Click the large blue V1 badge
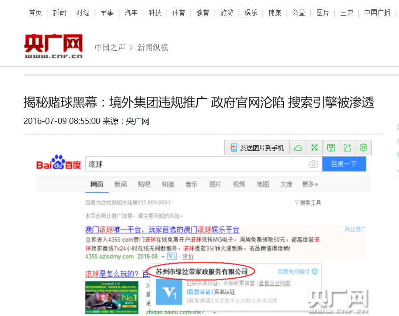Screen dimensions: 399x316 coord(169,292)
